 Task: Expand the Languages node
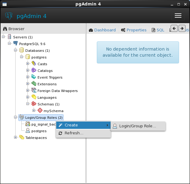[27, 97]
